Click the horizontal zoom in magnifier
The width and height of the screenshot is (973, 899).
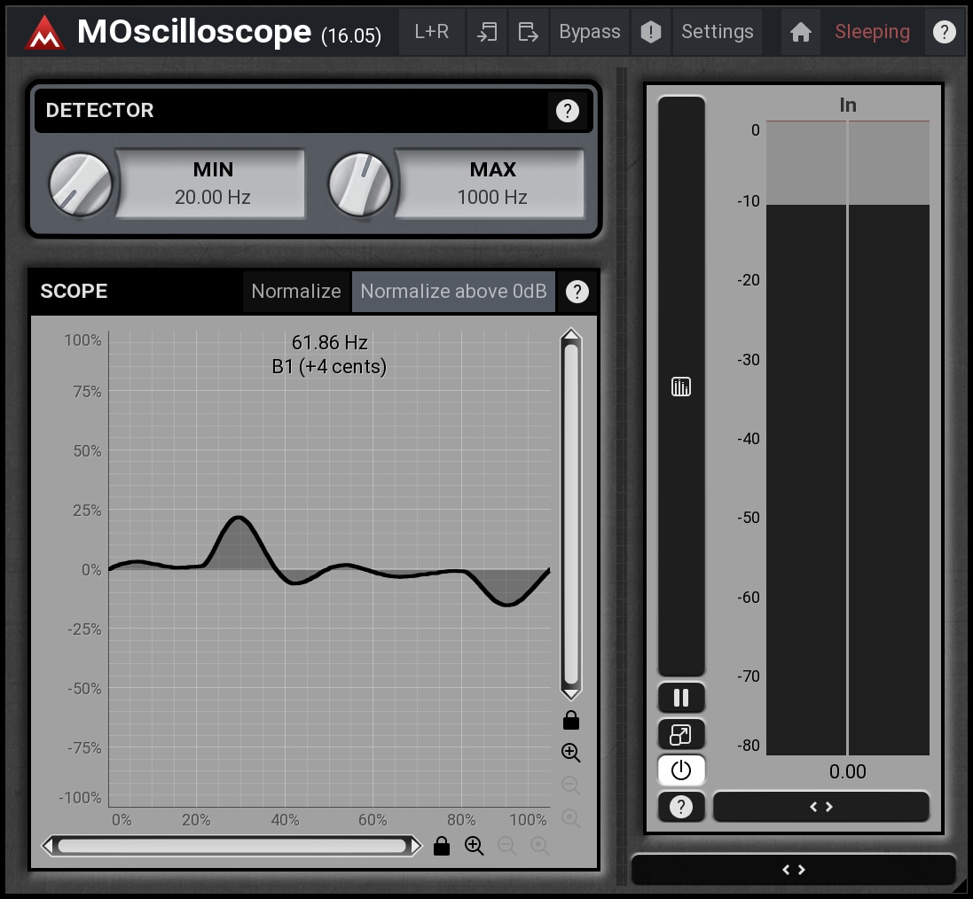click(x=475, y=846)
